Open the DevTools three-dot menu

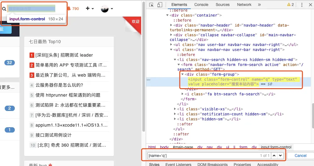point(302,5)
